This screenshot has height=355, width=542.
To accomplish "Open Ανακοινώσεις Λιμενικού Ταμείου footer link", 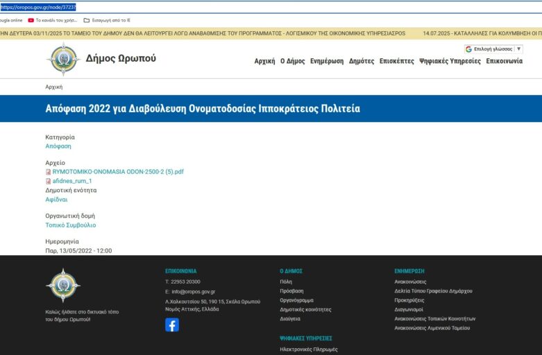I will pyautogui.click(x=432, y=328).
